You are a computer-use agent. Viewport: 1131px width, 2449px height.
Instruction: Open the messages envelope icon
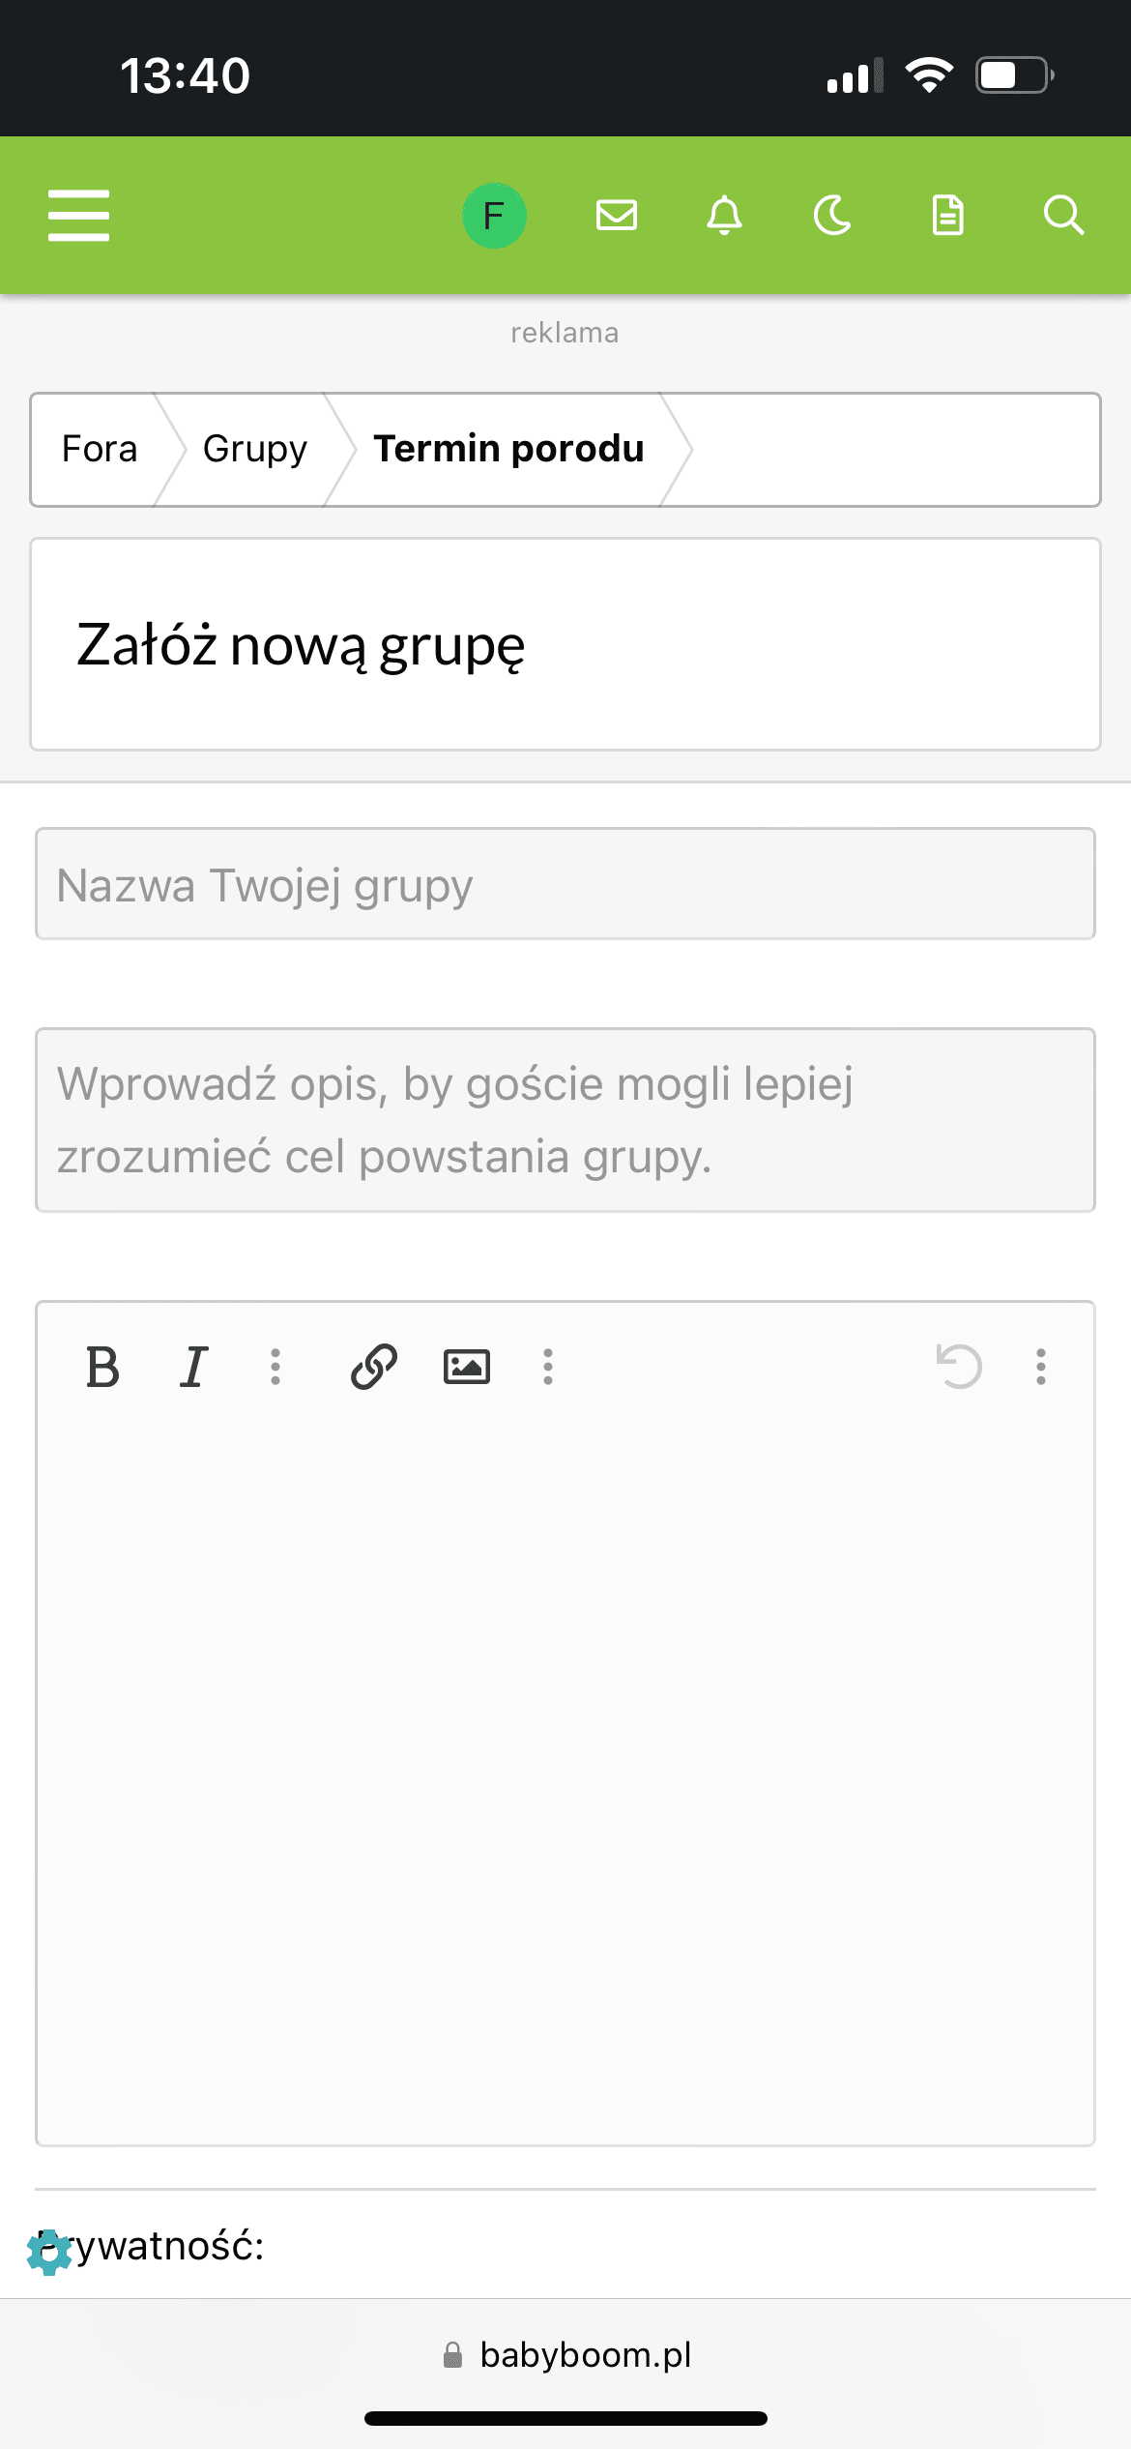pyautogui.click(x=617, y=215)
